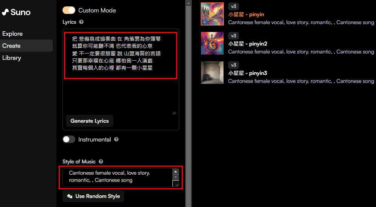This screenshot has width=376, height=207.
Task: Click the lyrics box resize handle
Action: coord(174,113)
